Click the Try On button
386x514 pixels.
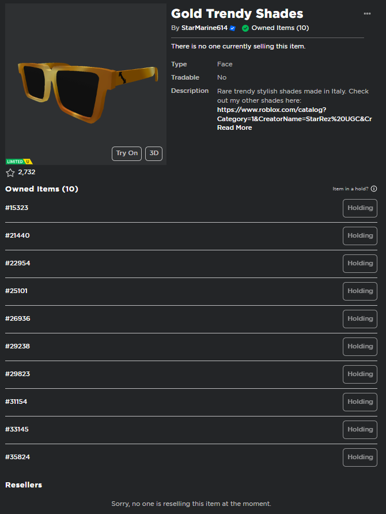[x=127, y=153]
